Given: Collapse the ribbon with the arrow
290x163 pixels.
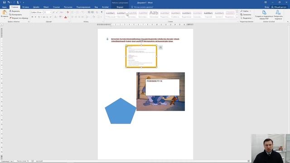Looking at the screenshot, I should tap(288, 22).
